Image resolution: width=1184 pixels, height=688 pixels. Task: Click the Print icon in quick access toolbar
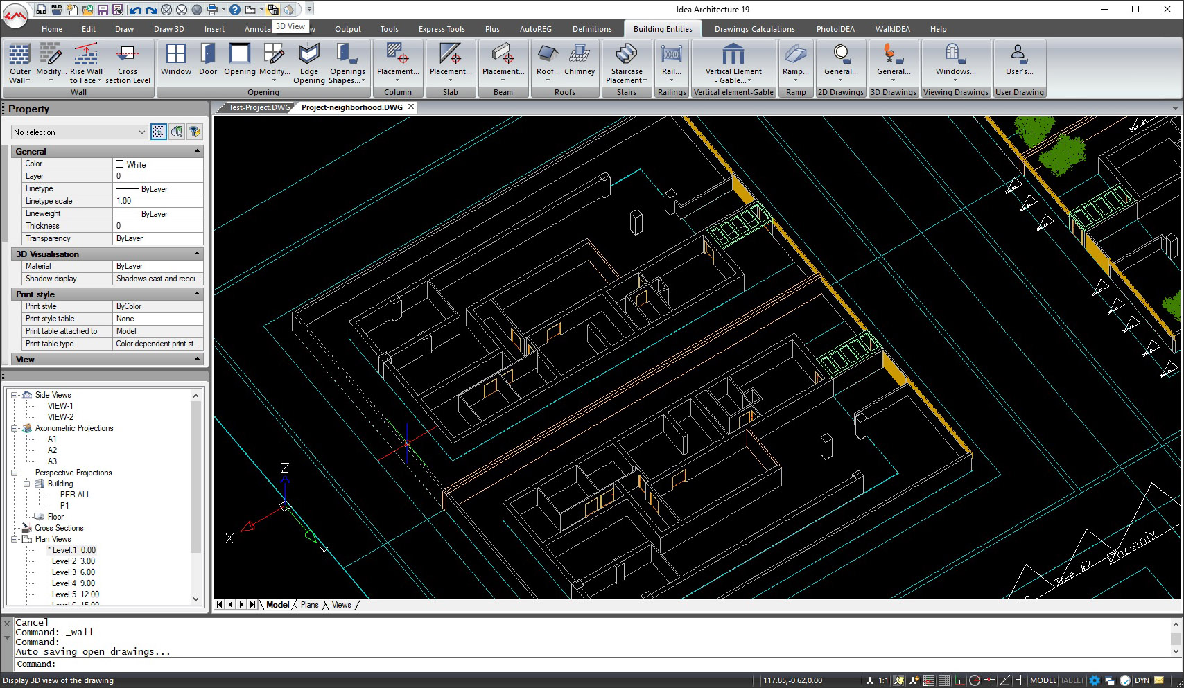coord(212,10)
